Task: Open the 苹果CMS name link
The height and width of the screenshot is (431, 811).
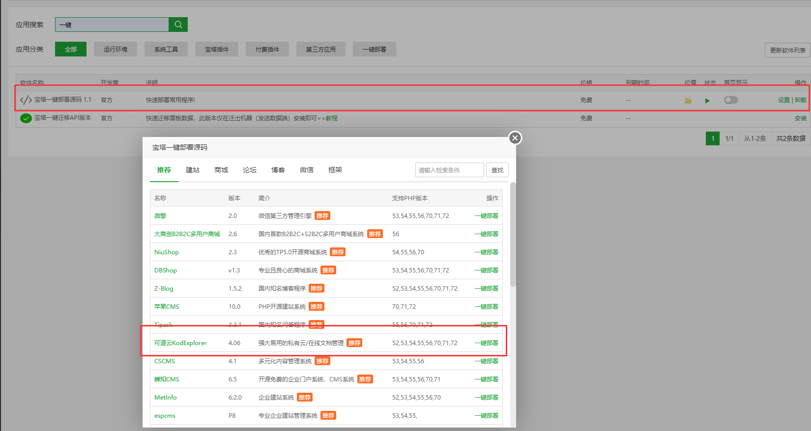Action: [167, 307]
